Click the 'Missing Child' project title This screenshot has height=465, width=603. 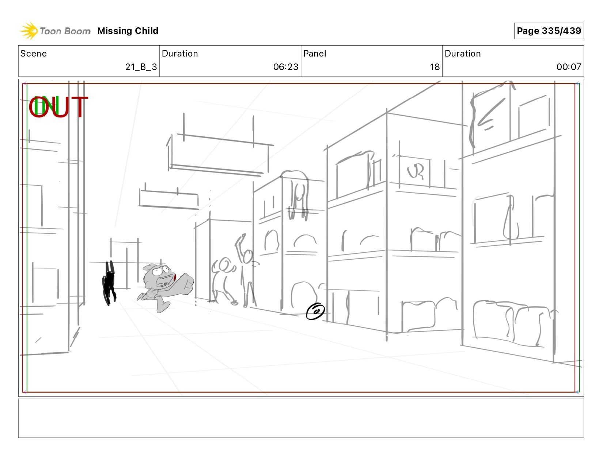tap(128, 31)
